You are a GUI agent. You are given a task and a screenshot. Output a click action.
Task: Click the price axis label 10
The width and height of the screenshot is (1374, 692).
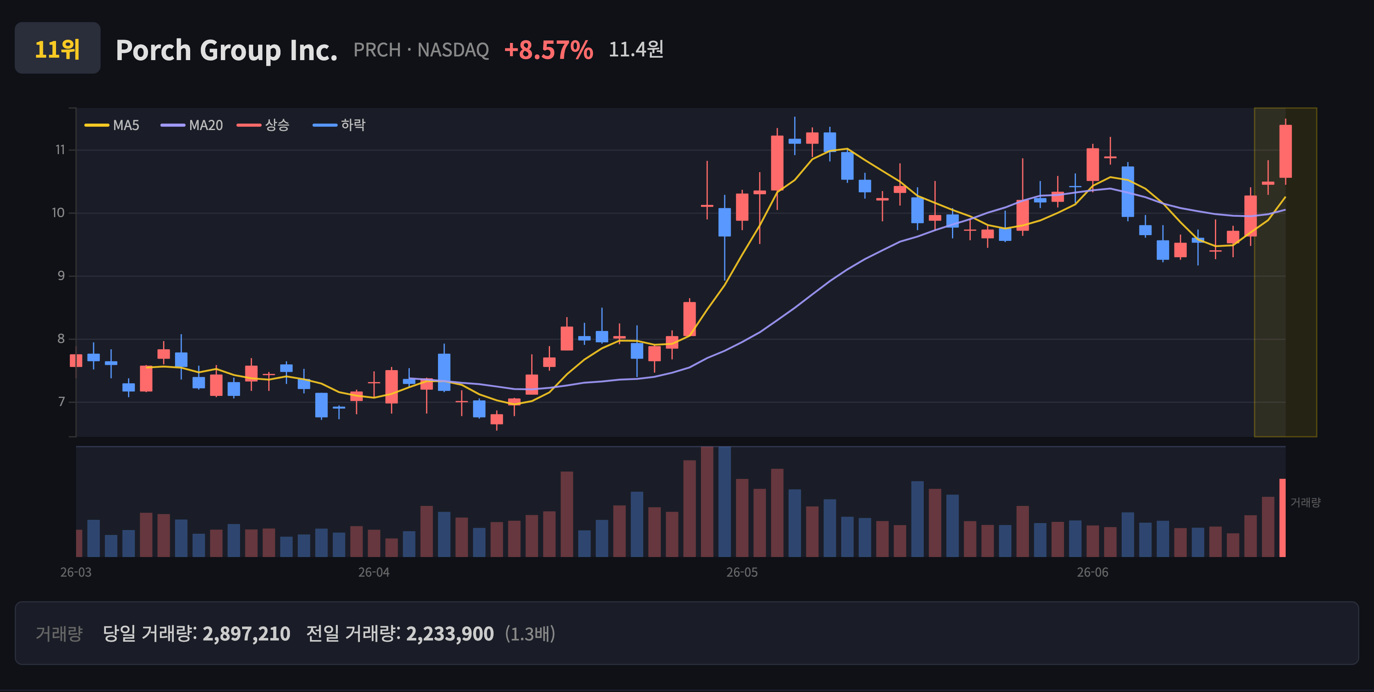click(x=58, y=213)
